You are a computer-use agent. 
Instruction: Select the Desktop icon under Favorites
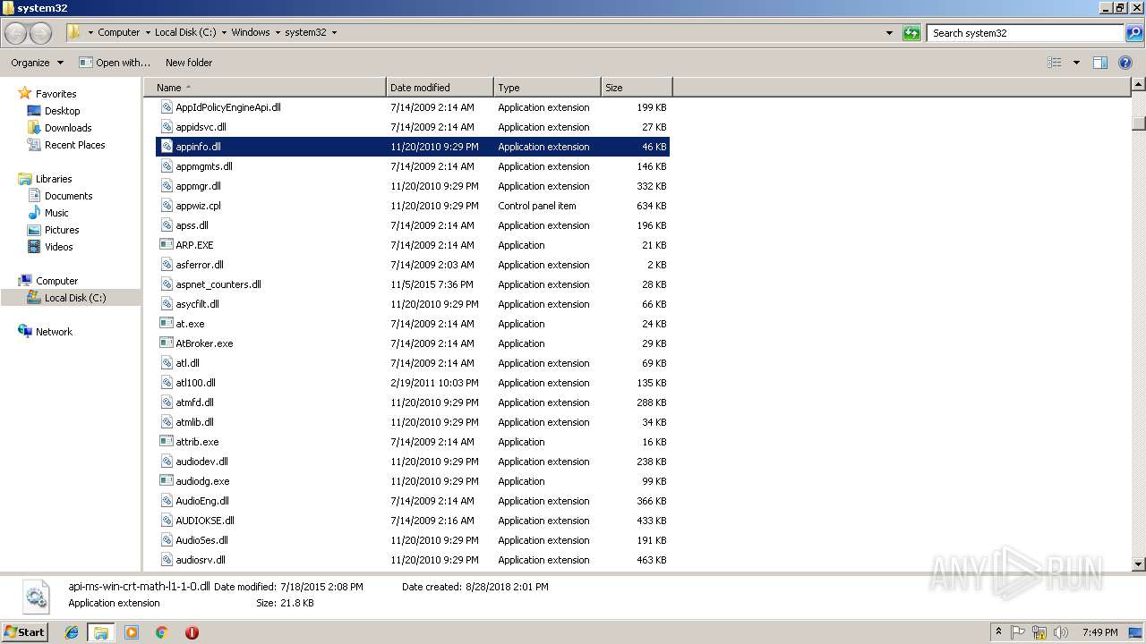tap(34, 111)
